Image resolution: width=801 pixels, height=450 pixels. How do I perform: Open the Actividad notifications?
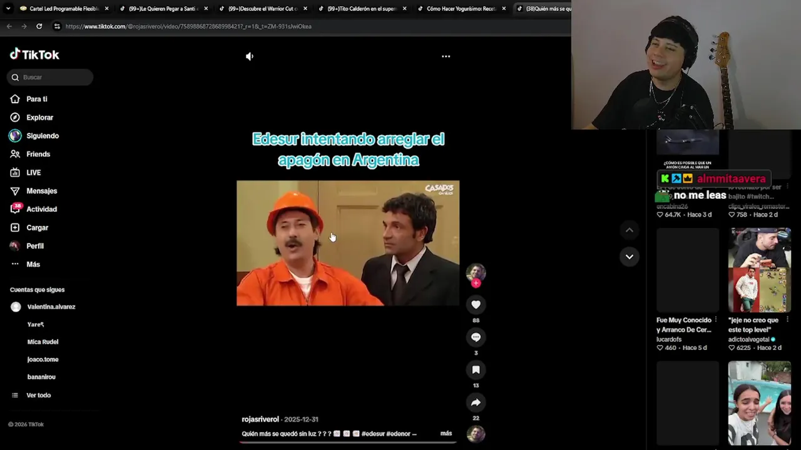point(41,209)
